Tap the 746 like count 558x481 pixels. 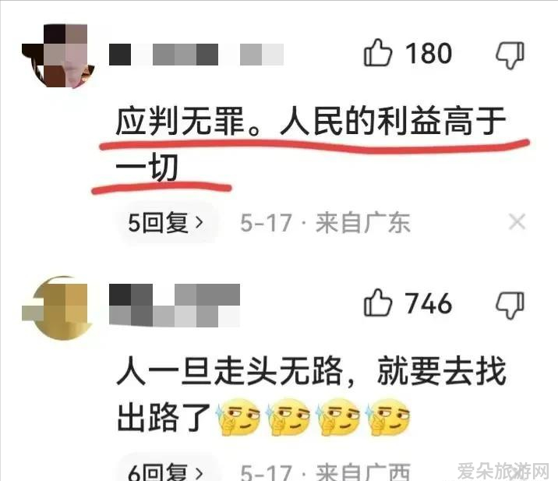coord(429,304)
